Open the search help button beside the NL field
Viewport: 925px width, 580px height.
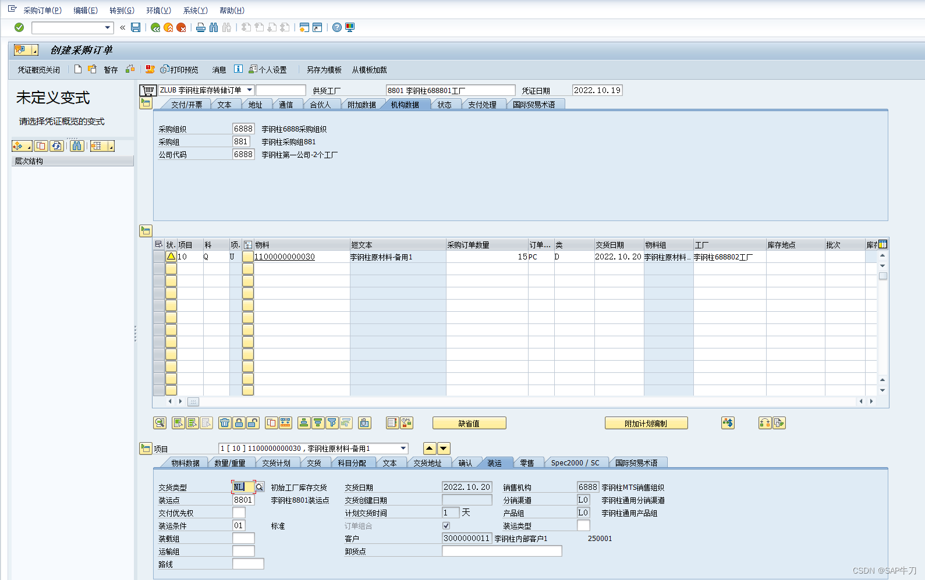tap(260, 487)
